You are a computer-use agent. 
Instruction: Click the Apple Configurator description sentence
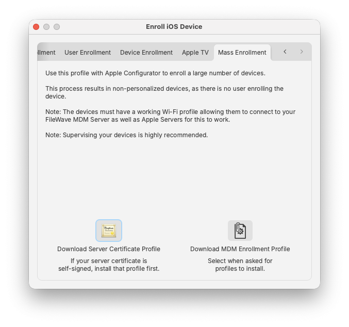click(x=155, y=73)
